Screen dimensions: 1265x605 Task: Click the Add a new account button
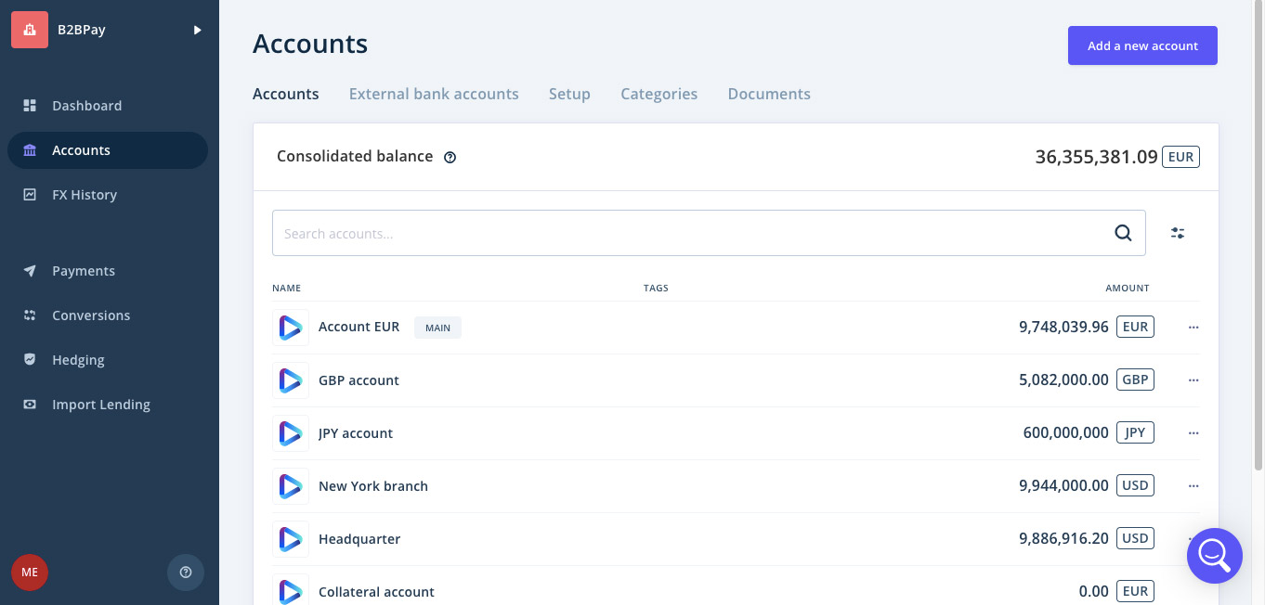1142,45
